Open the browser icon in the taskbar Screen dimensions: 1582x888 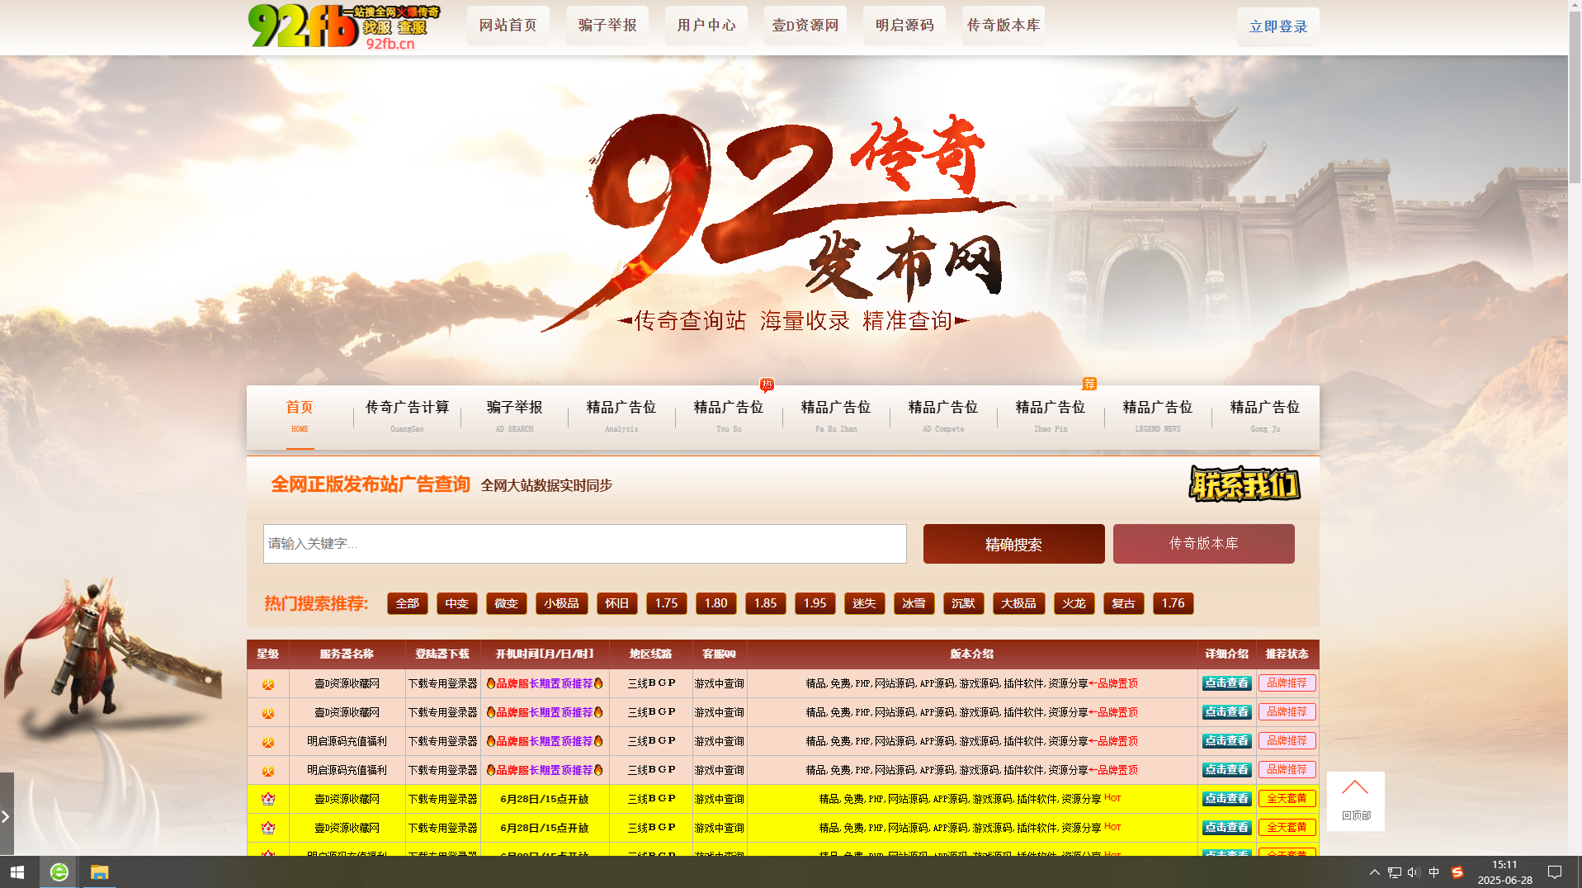pyautogui.click(x=58, y=872)
